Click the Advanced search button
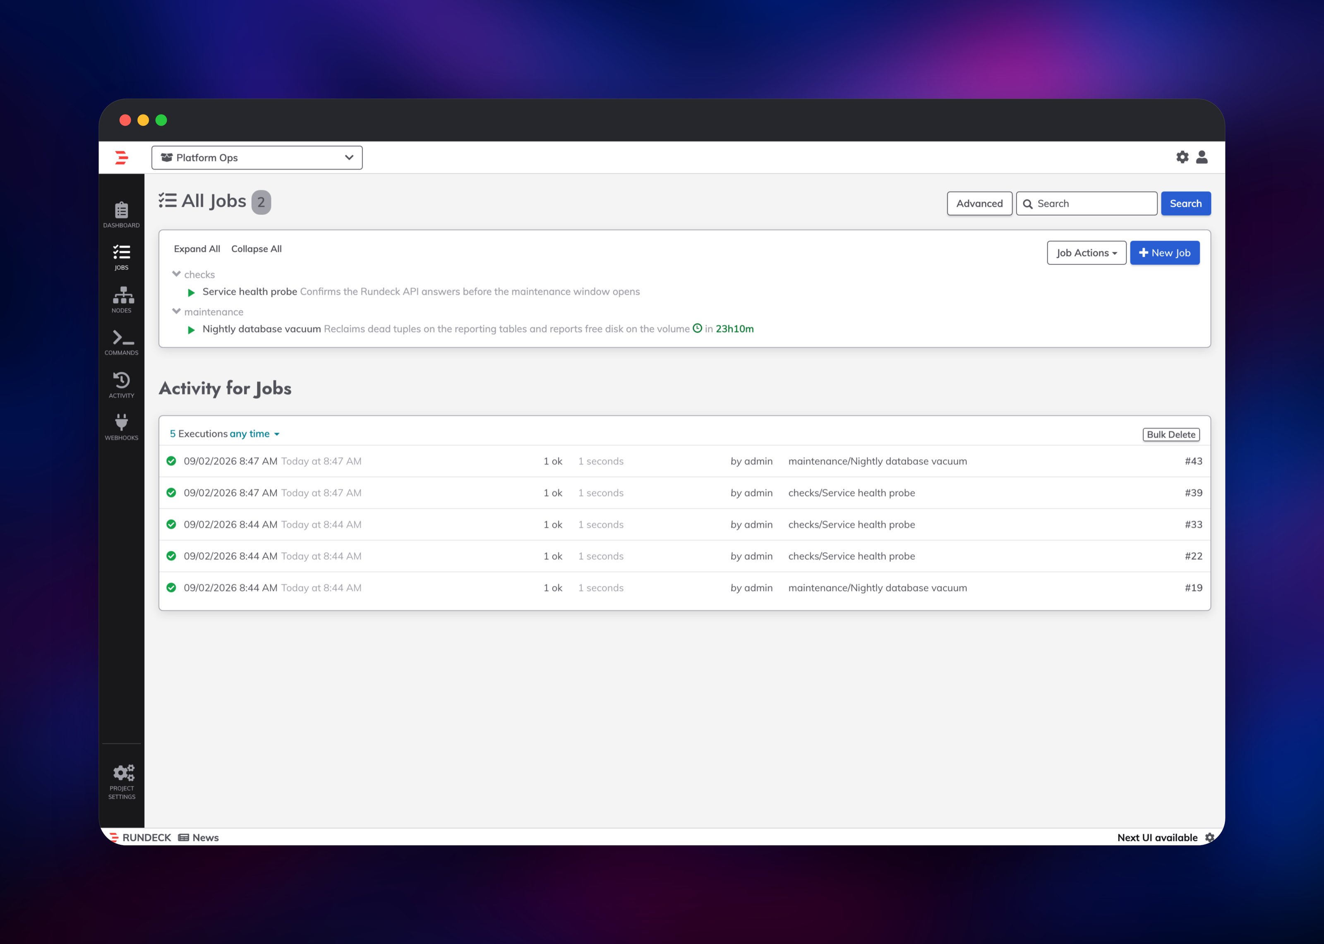The image size is (1324, 944). click(x=979, y=204)
